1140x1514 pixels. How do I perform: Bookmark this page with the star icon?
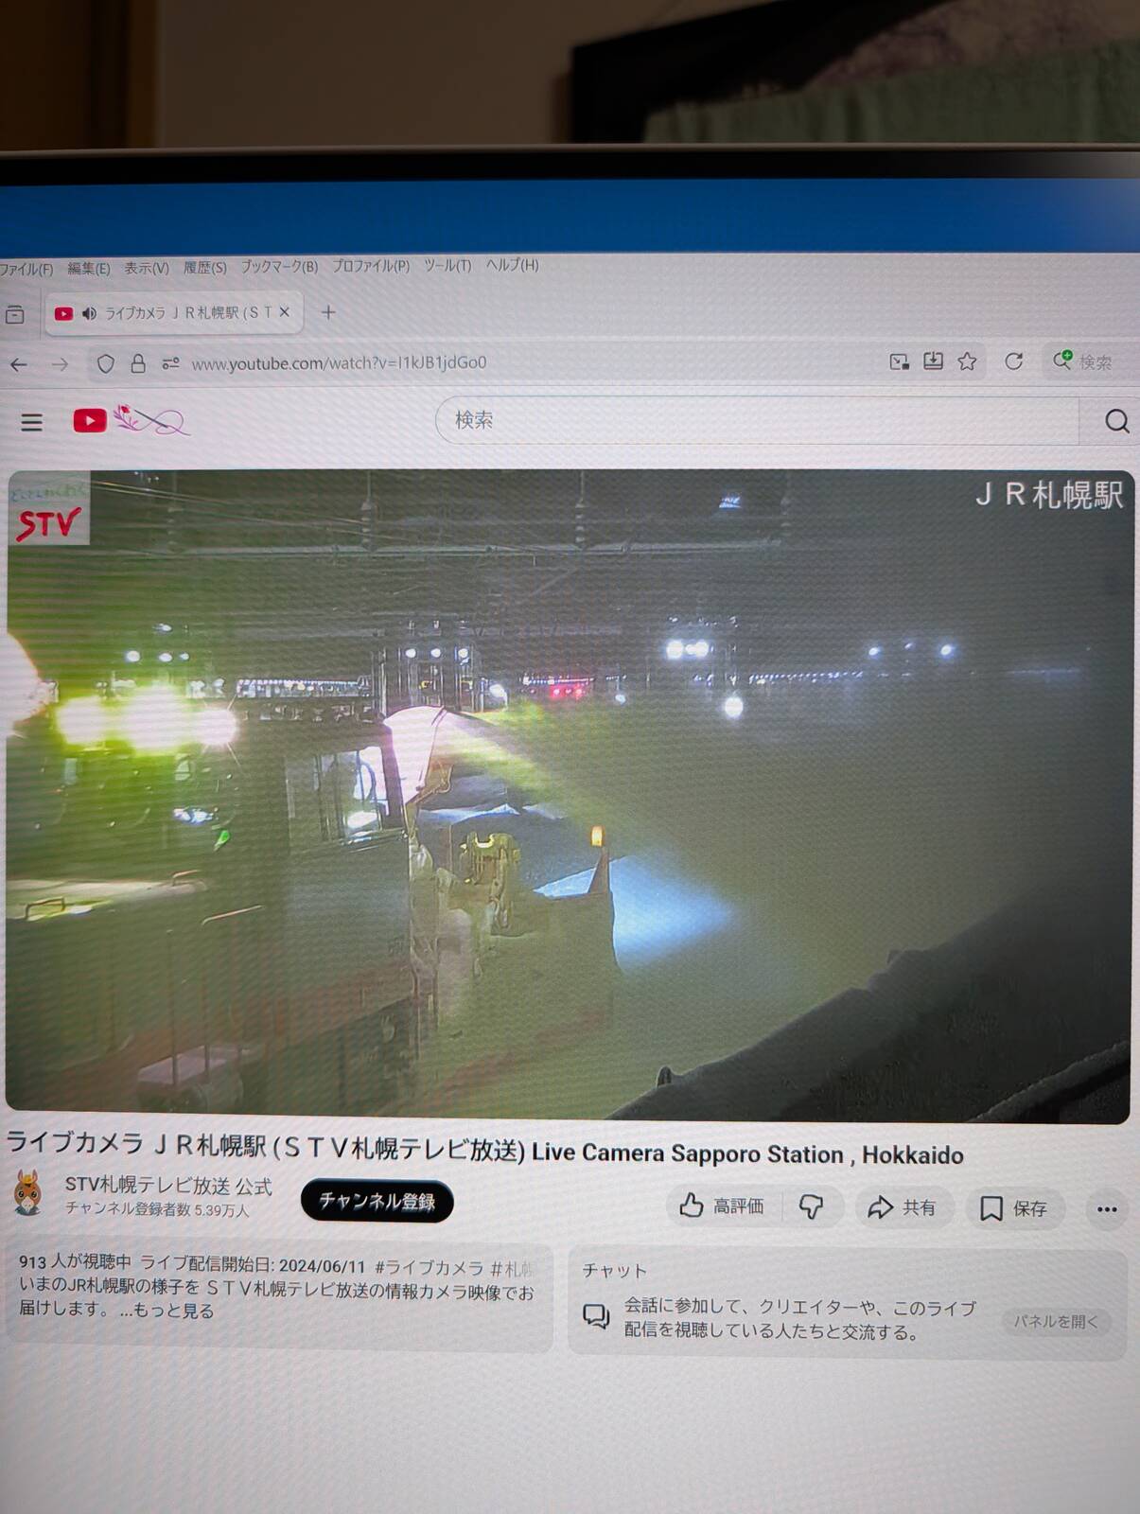pyautogui.click(x=967, y=361)
